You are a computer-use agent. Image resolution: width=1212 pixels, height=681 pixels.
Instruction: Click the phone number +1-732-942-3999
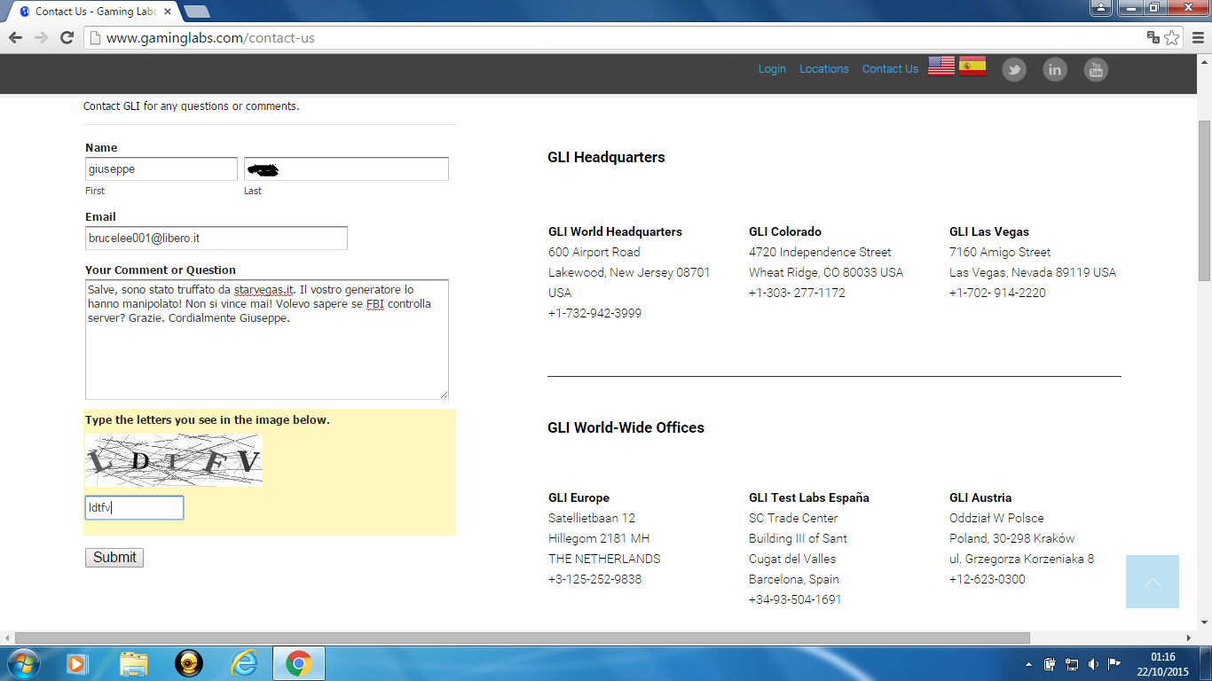(594, 313)
